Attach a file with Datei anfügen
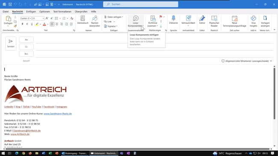 (x=114, y=17)
